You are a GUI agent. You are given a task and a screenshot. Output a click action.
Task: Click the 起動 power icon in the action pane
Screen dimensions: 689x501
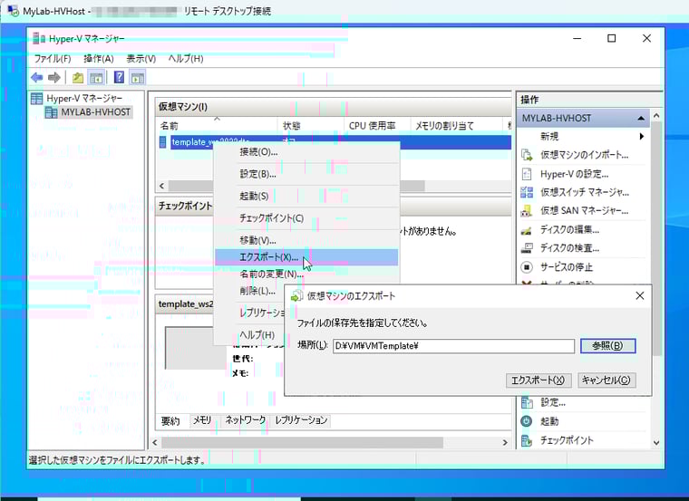[x=527, y=421]
